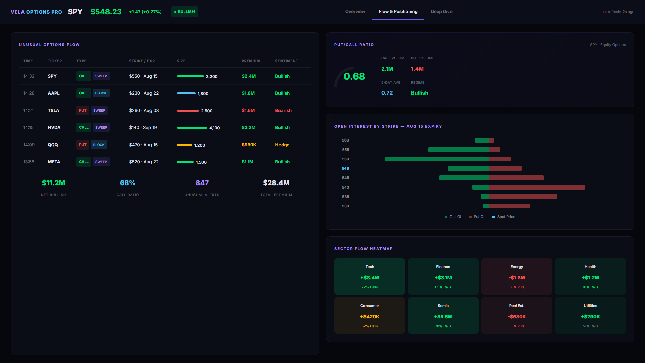Open the Real Est. sector heatmap tile

517,316
